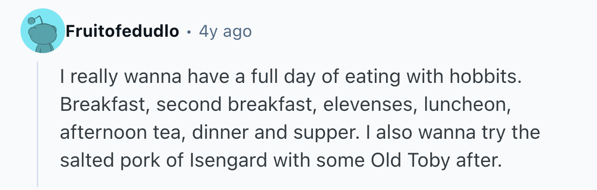Screen dimensions: 597x190
Task: Click the first line starting I really wanna
Action: [289, 78]
